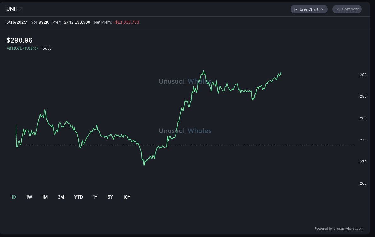Click the line chart icon in the dropdown
375x237 pixels.
pos(296,9)
